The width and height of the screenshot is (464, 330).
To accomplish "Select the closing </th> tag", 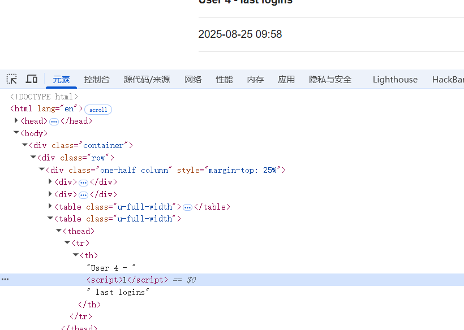I will click(89, 305).
